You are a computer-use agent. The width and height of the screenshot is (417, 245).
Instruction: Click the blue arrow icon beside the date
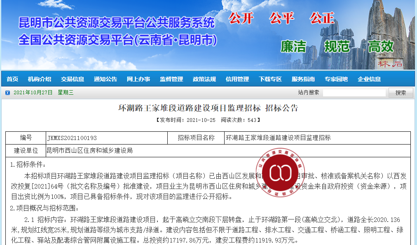click(x=7, y=93)
